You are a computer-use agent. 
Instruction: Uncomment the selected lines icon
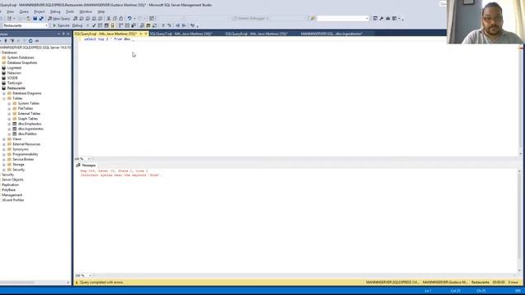tap(169, 25)
